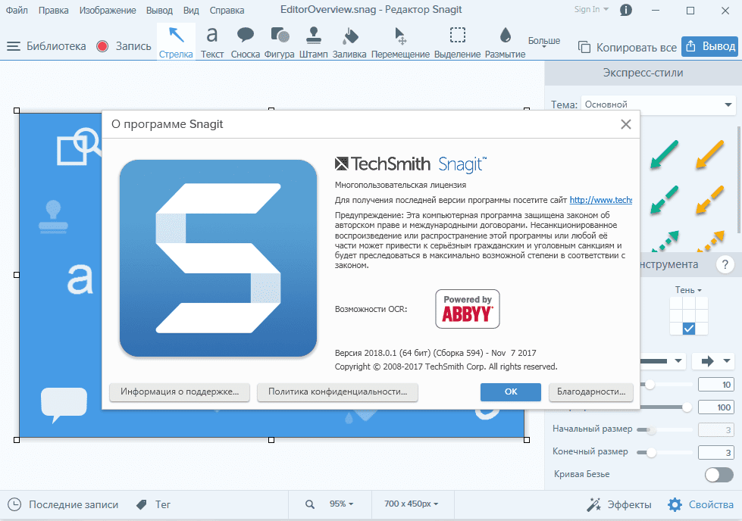Image resolution: width=742 pixels, height=521 pixels.
Task: Click Информация о поддержке button
Action: click(180, 392)
